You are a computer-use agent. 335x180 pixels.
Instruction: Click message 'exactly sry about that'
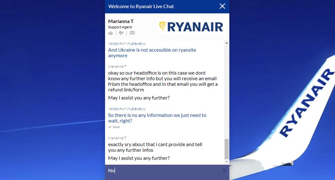tap(155, 147)
